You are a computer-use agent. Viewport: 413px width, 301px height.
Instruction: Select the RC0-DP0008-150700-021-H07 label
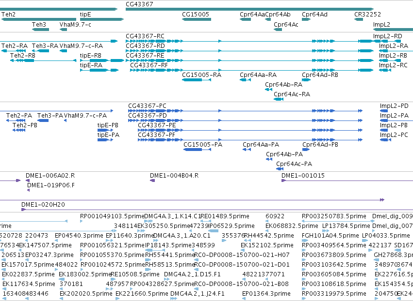[242, 255]
